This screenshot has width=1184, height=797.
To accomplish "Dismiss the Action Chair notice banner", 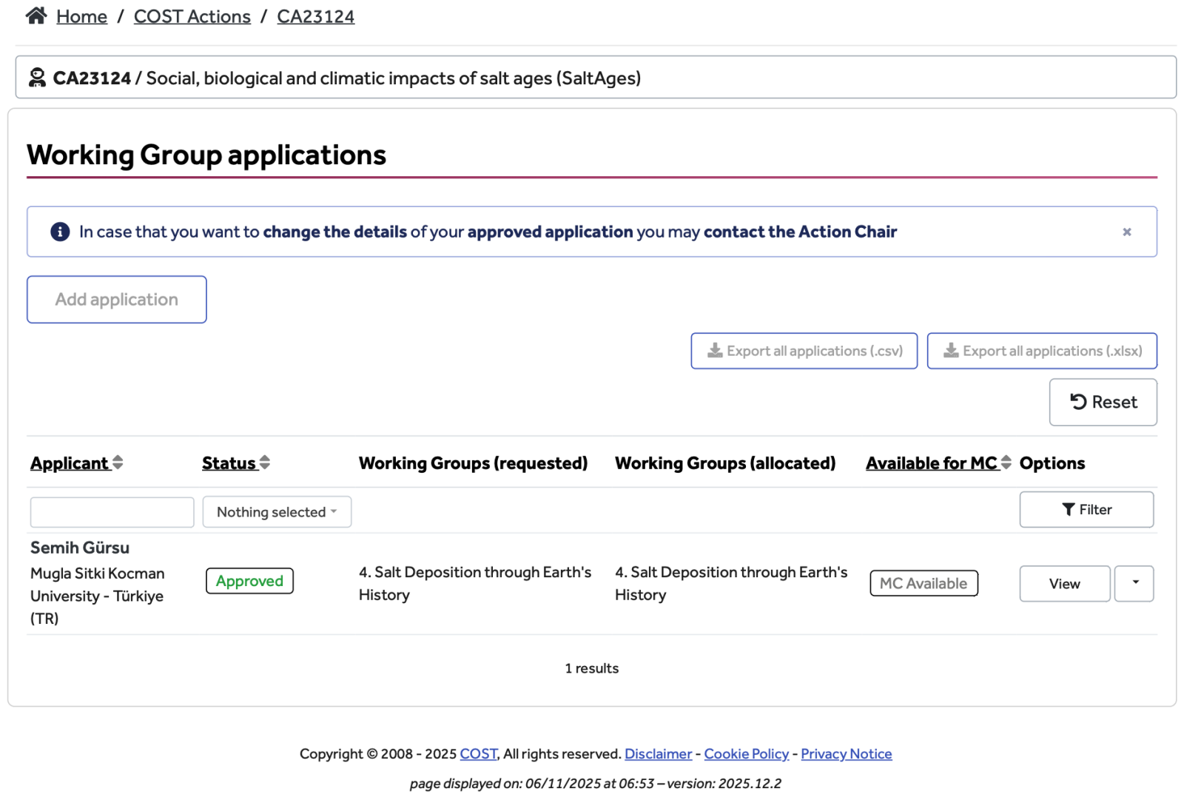I will [1126, 232].
